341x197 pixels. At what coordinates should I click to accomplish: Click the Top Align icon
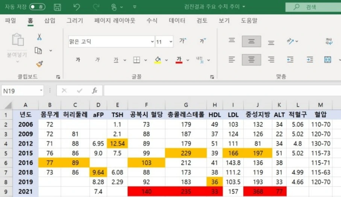pos(232,40)
